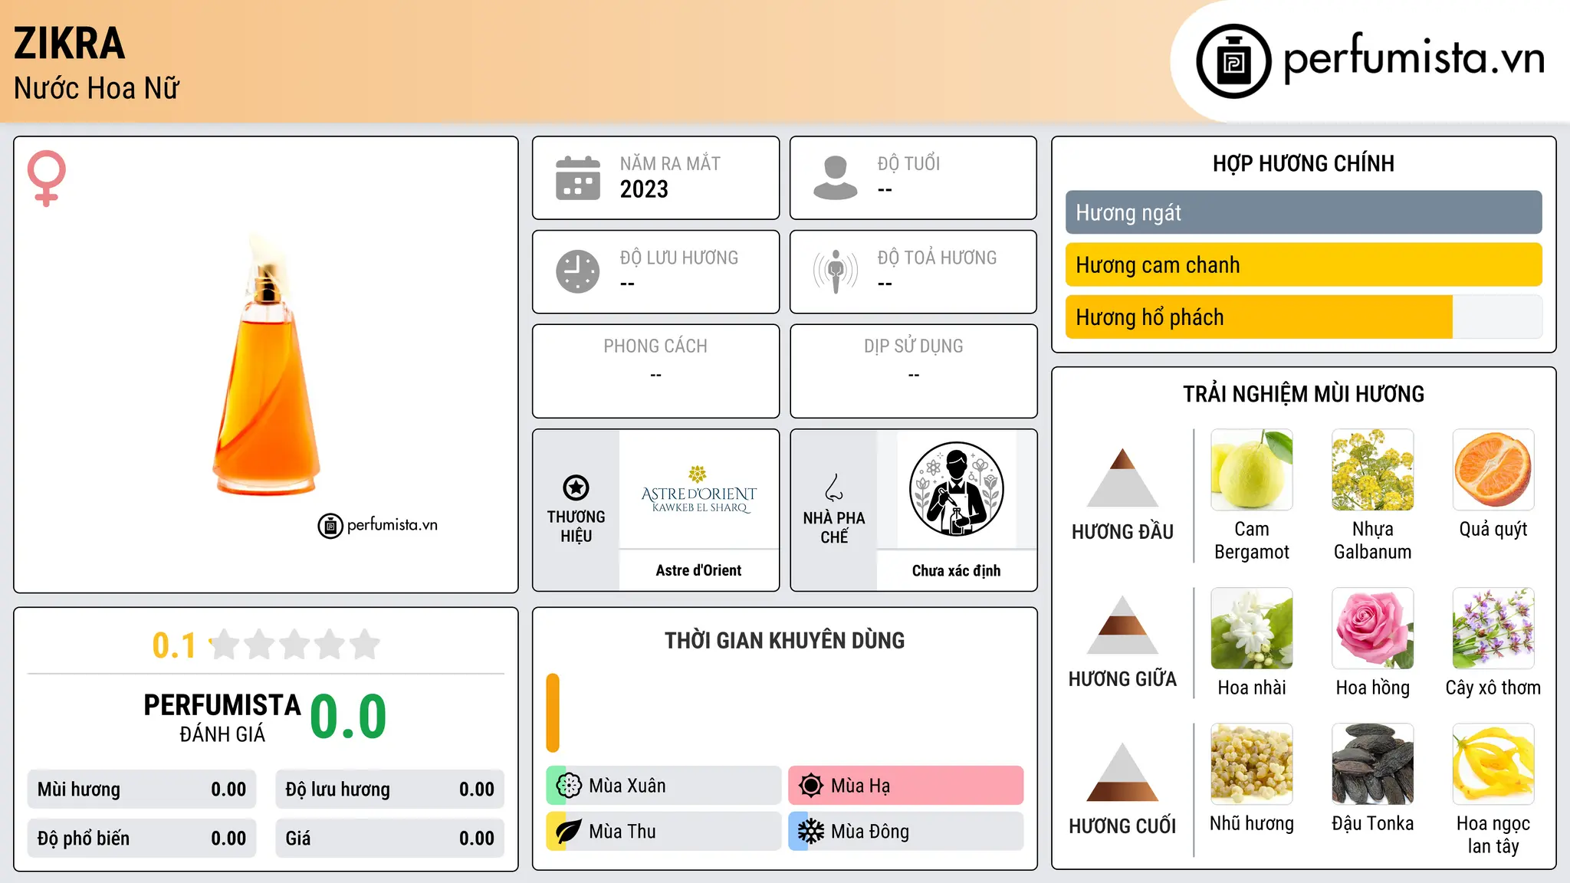This screenshot has width=1570, height=883.
Task: Click the Zikra perfume bottle image
Action: click(266, 365)
